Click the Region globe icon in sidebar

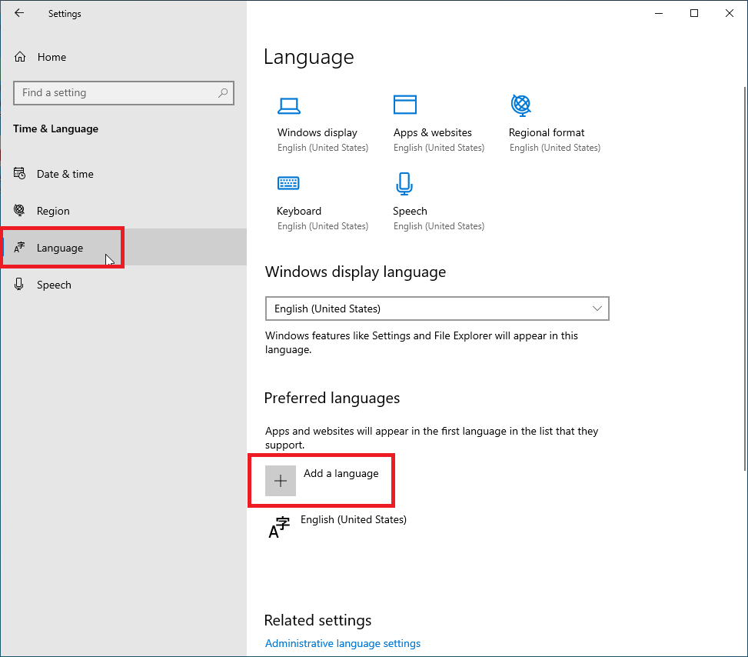click(19, 210)
